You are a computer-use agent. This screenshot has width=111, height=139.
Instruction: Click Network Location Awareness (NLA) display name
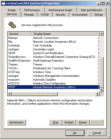tap(54, 42)
